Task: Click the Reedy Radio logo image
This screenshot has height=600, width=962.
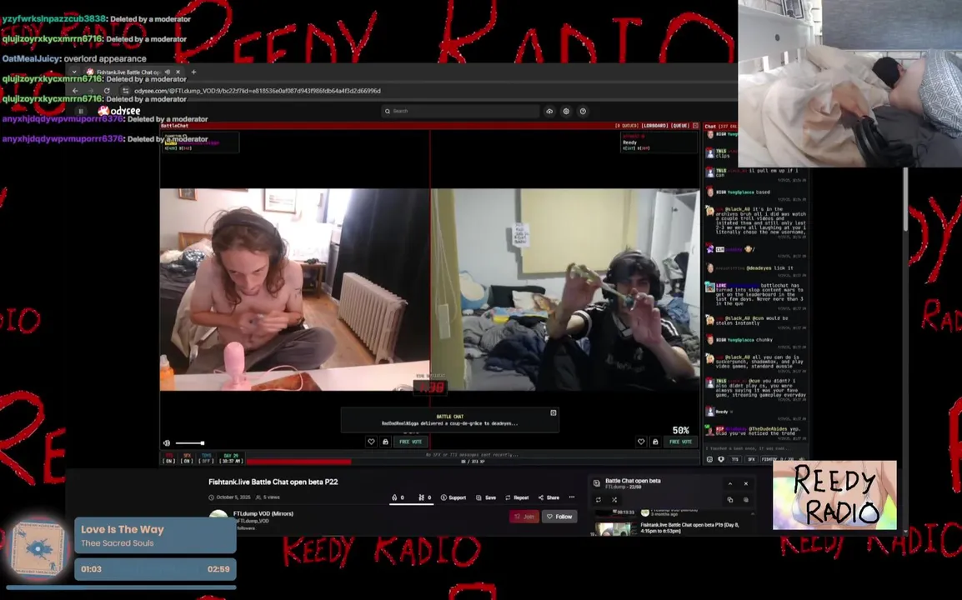Action: click(x=834, y=495)
